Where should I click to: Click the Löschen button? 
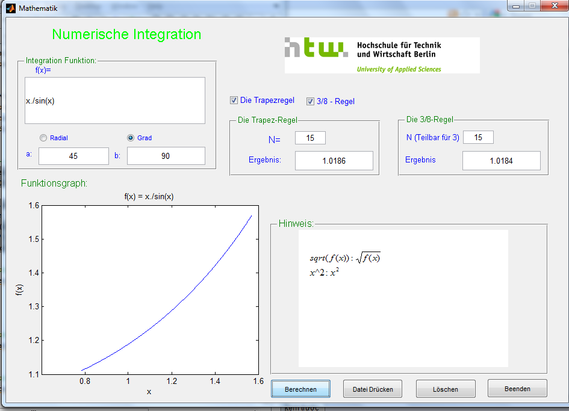pyautogui.click(x=446, y=389)
